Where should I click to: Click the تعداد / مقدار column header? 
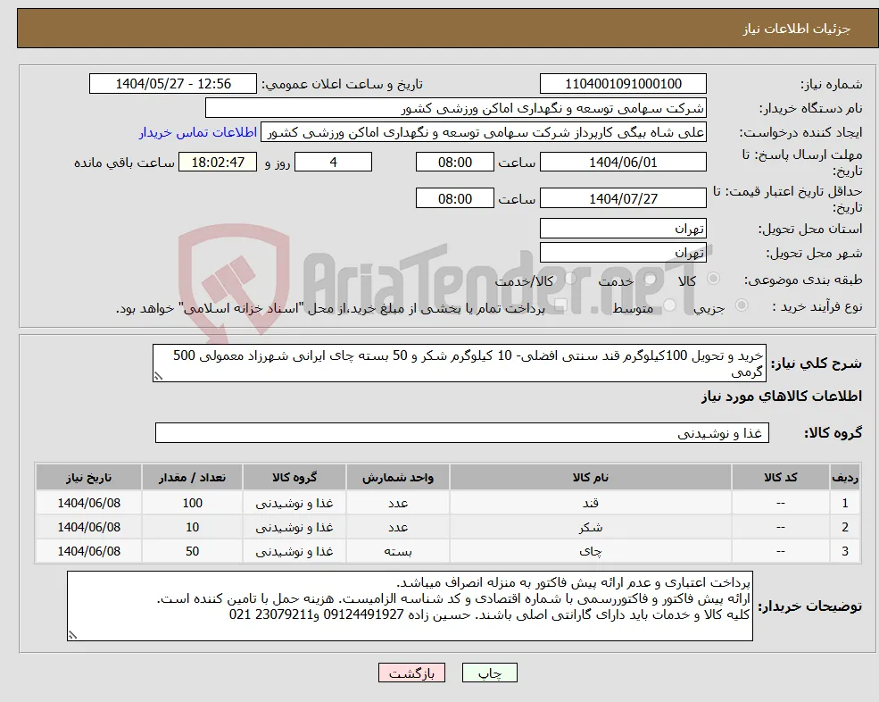tap(192, 478)
